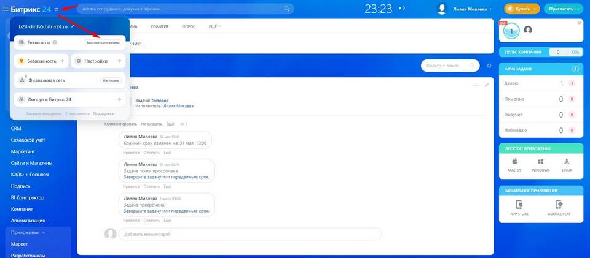Open CRM in the left sidebar
Viewport: 590px width, 258px height.
[x=16, y=128]
